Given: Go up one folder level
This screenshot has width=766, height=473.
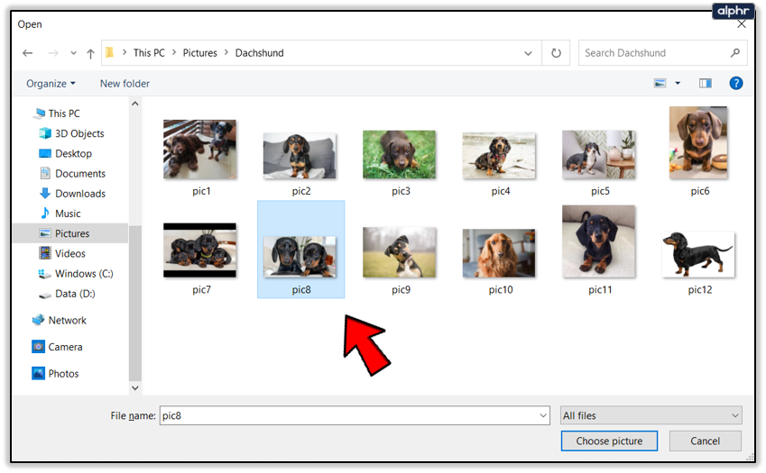Looking at the screenshot, I should (90, 53).
